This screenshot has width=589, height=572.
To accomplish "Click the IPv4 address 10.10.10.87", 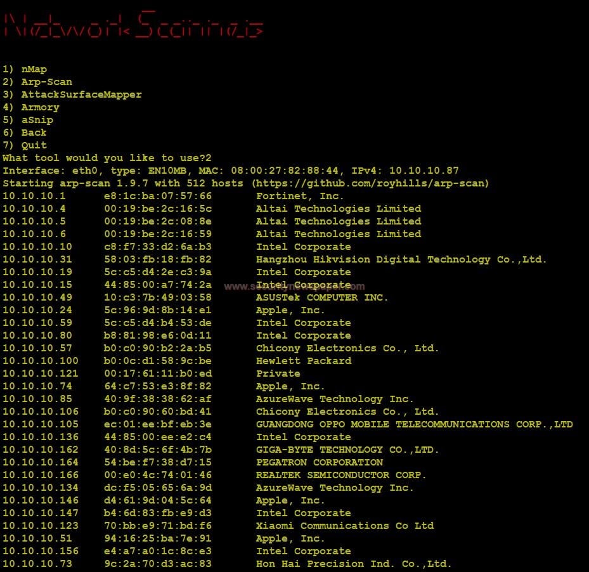I will pyautogui.click(x=424, y=171).
